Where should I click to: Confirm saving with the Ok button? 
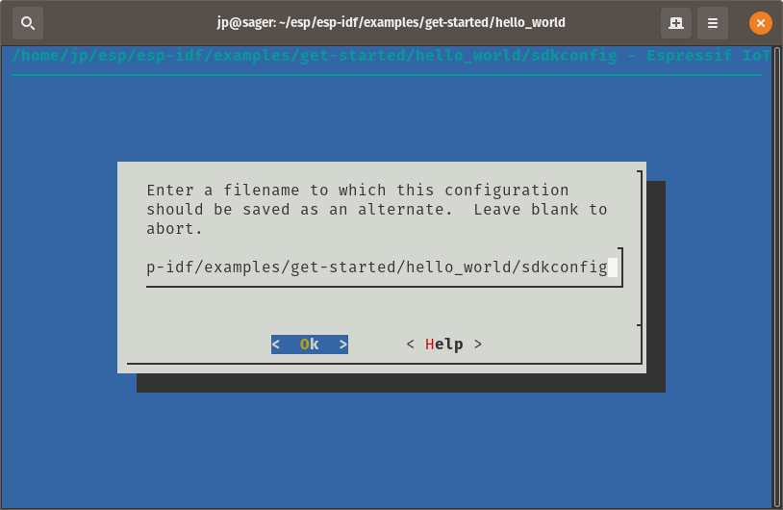coord(310,344)
